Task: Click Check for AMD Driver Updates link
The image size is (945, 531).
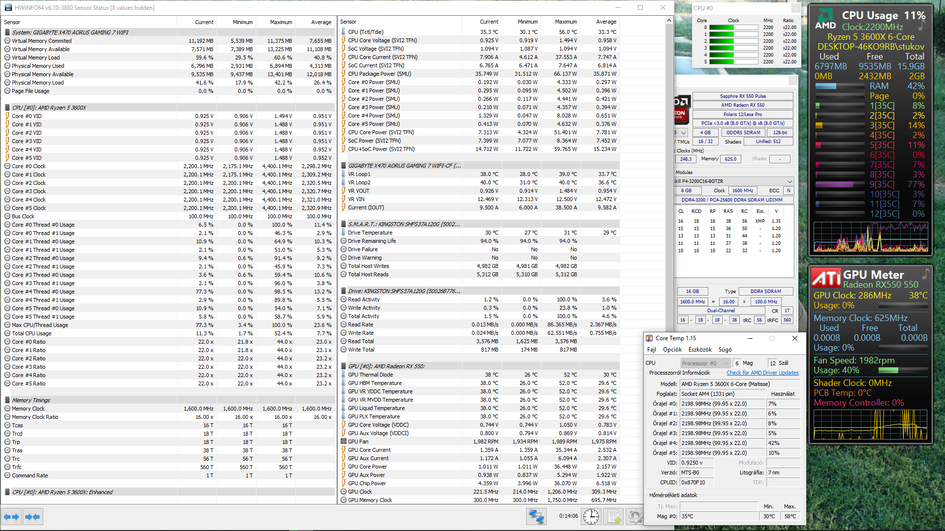Action: pos(762,373)
